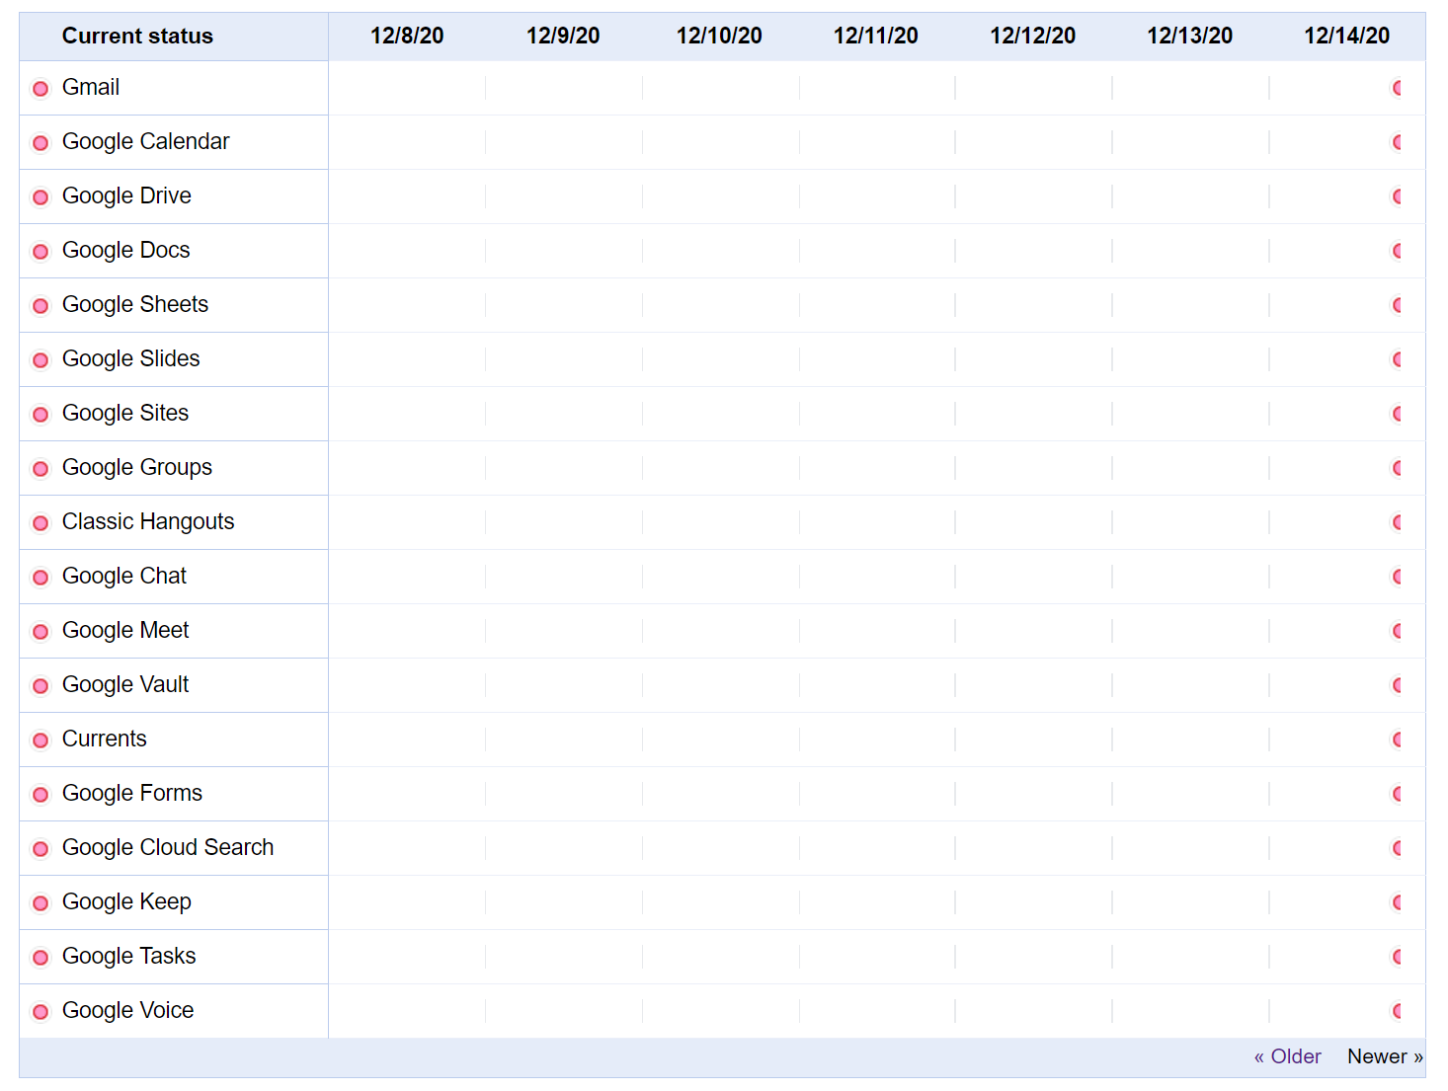This screenshot has height=1091, width=1448.
Task: Open the 12/14/20 incident marker for Google Sheets
Action: 1397,305
